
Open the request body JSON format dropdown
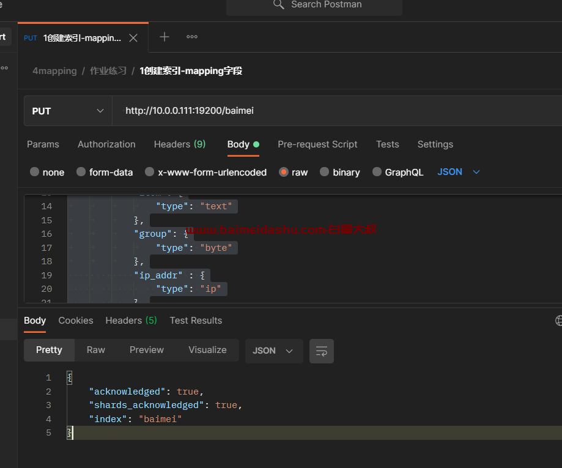459,172
